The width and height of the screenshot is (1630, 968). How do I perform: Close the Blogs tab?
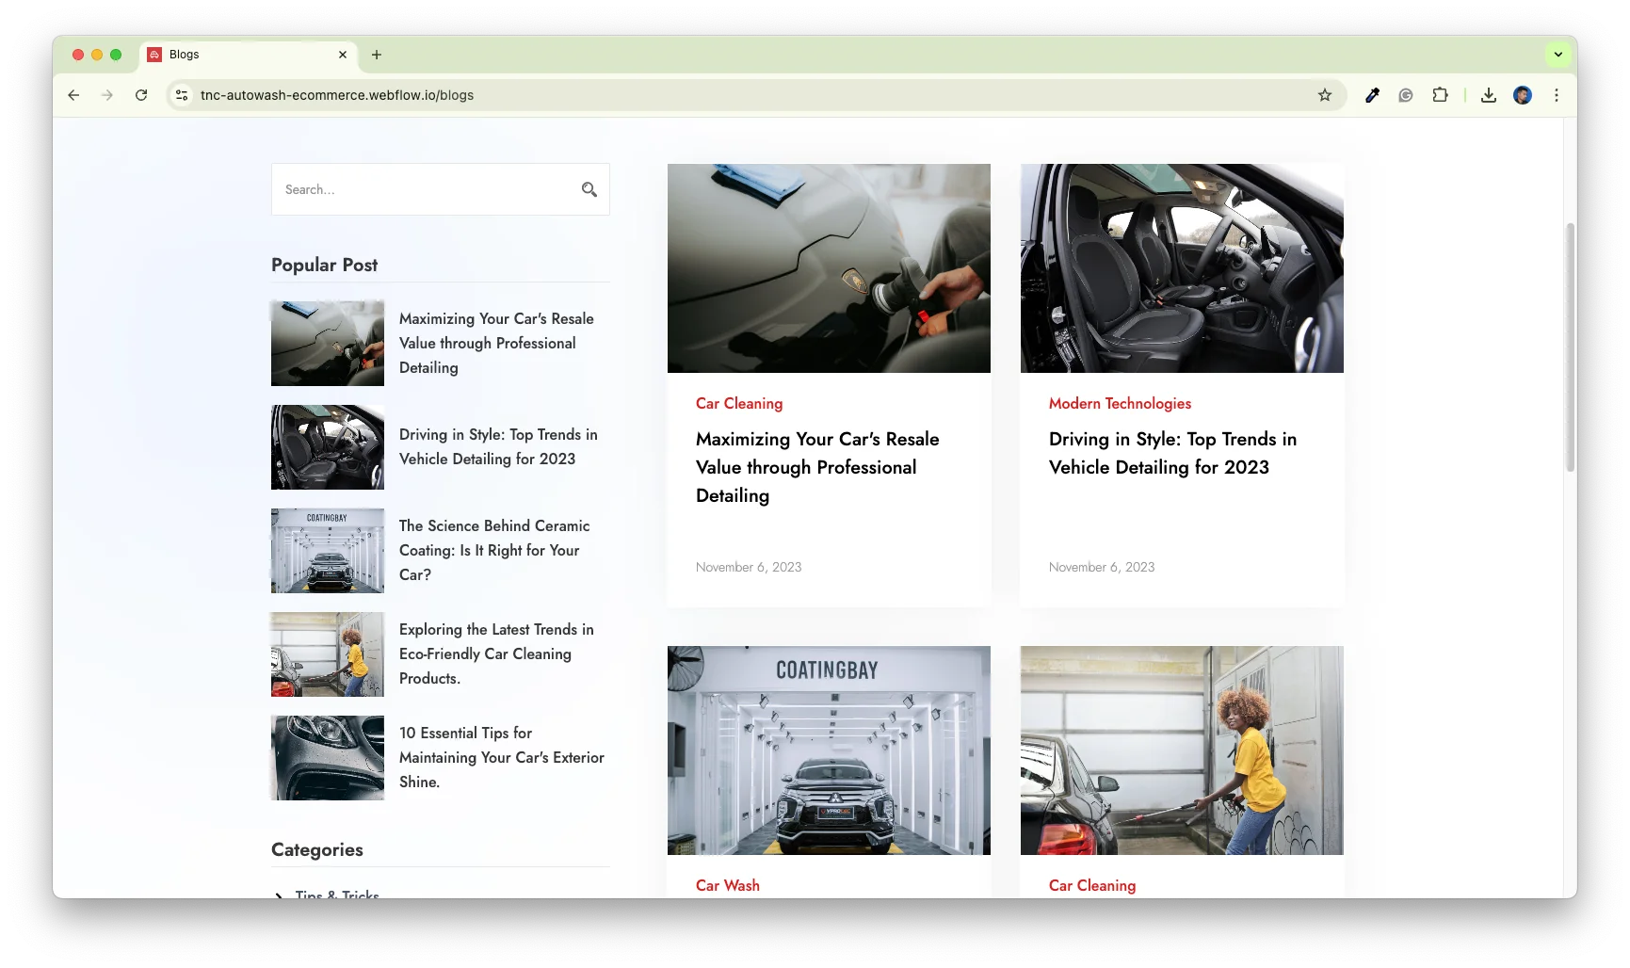pos(343,55)
